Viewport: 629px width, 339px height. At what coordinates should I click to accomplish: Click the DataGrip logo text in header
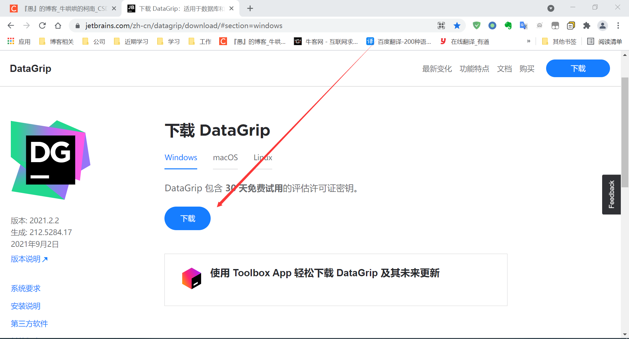(x=30, y=68)
